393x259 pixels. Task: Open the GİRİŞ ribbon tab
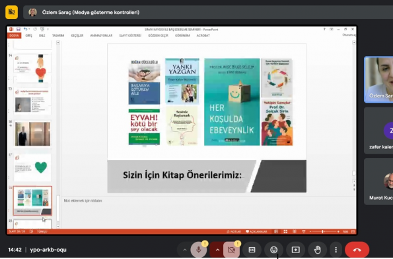[29, 36]
